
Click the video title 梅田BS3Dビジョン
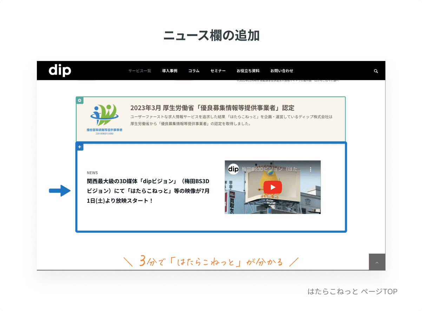pyautogui.click(x=271, y=169)
